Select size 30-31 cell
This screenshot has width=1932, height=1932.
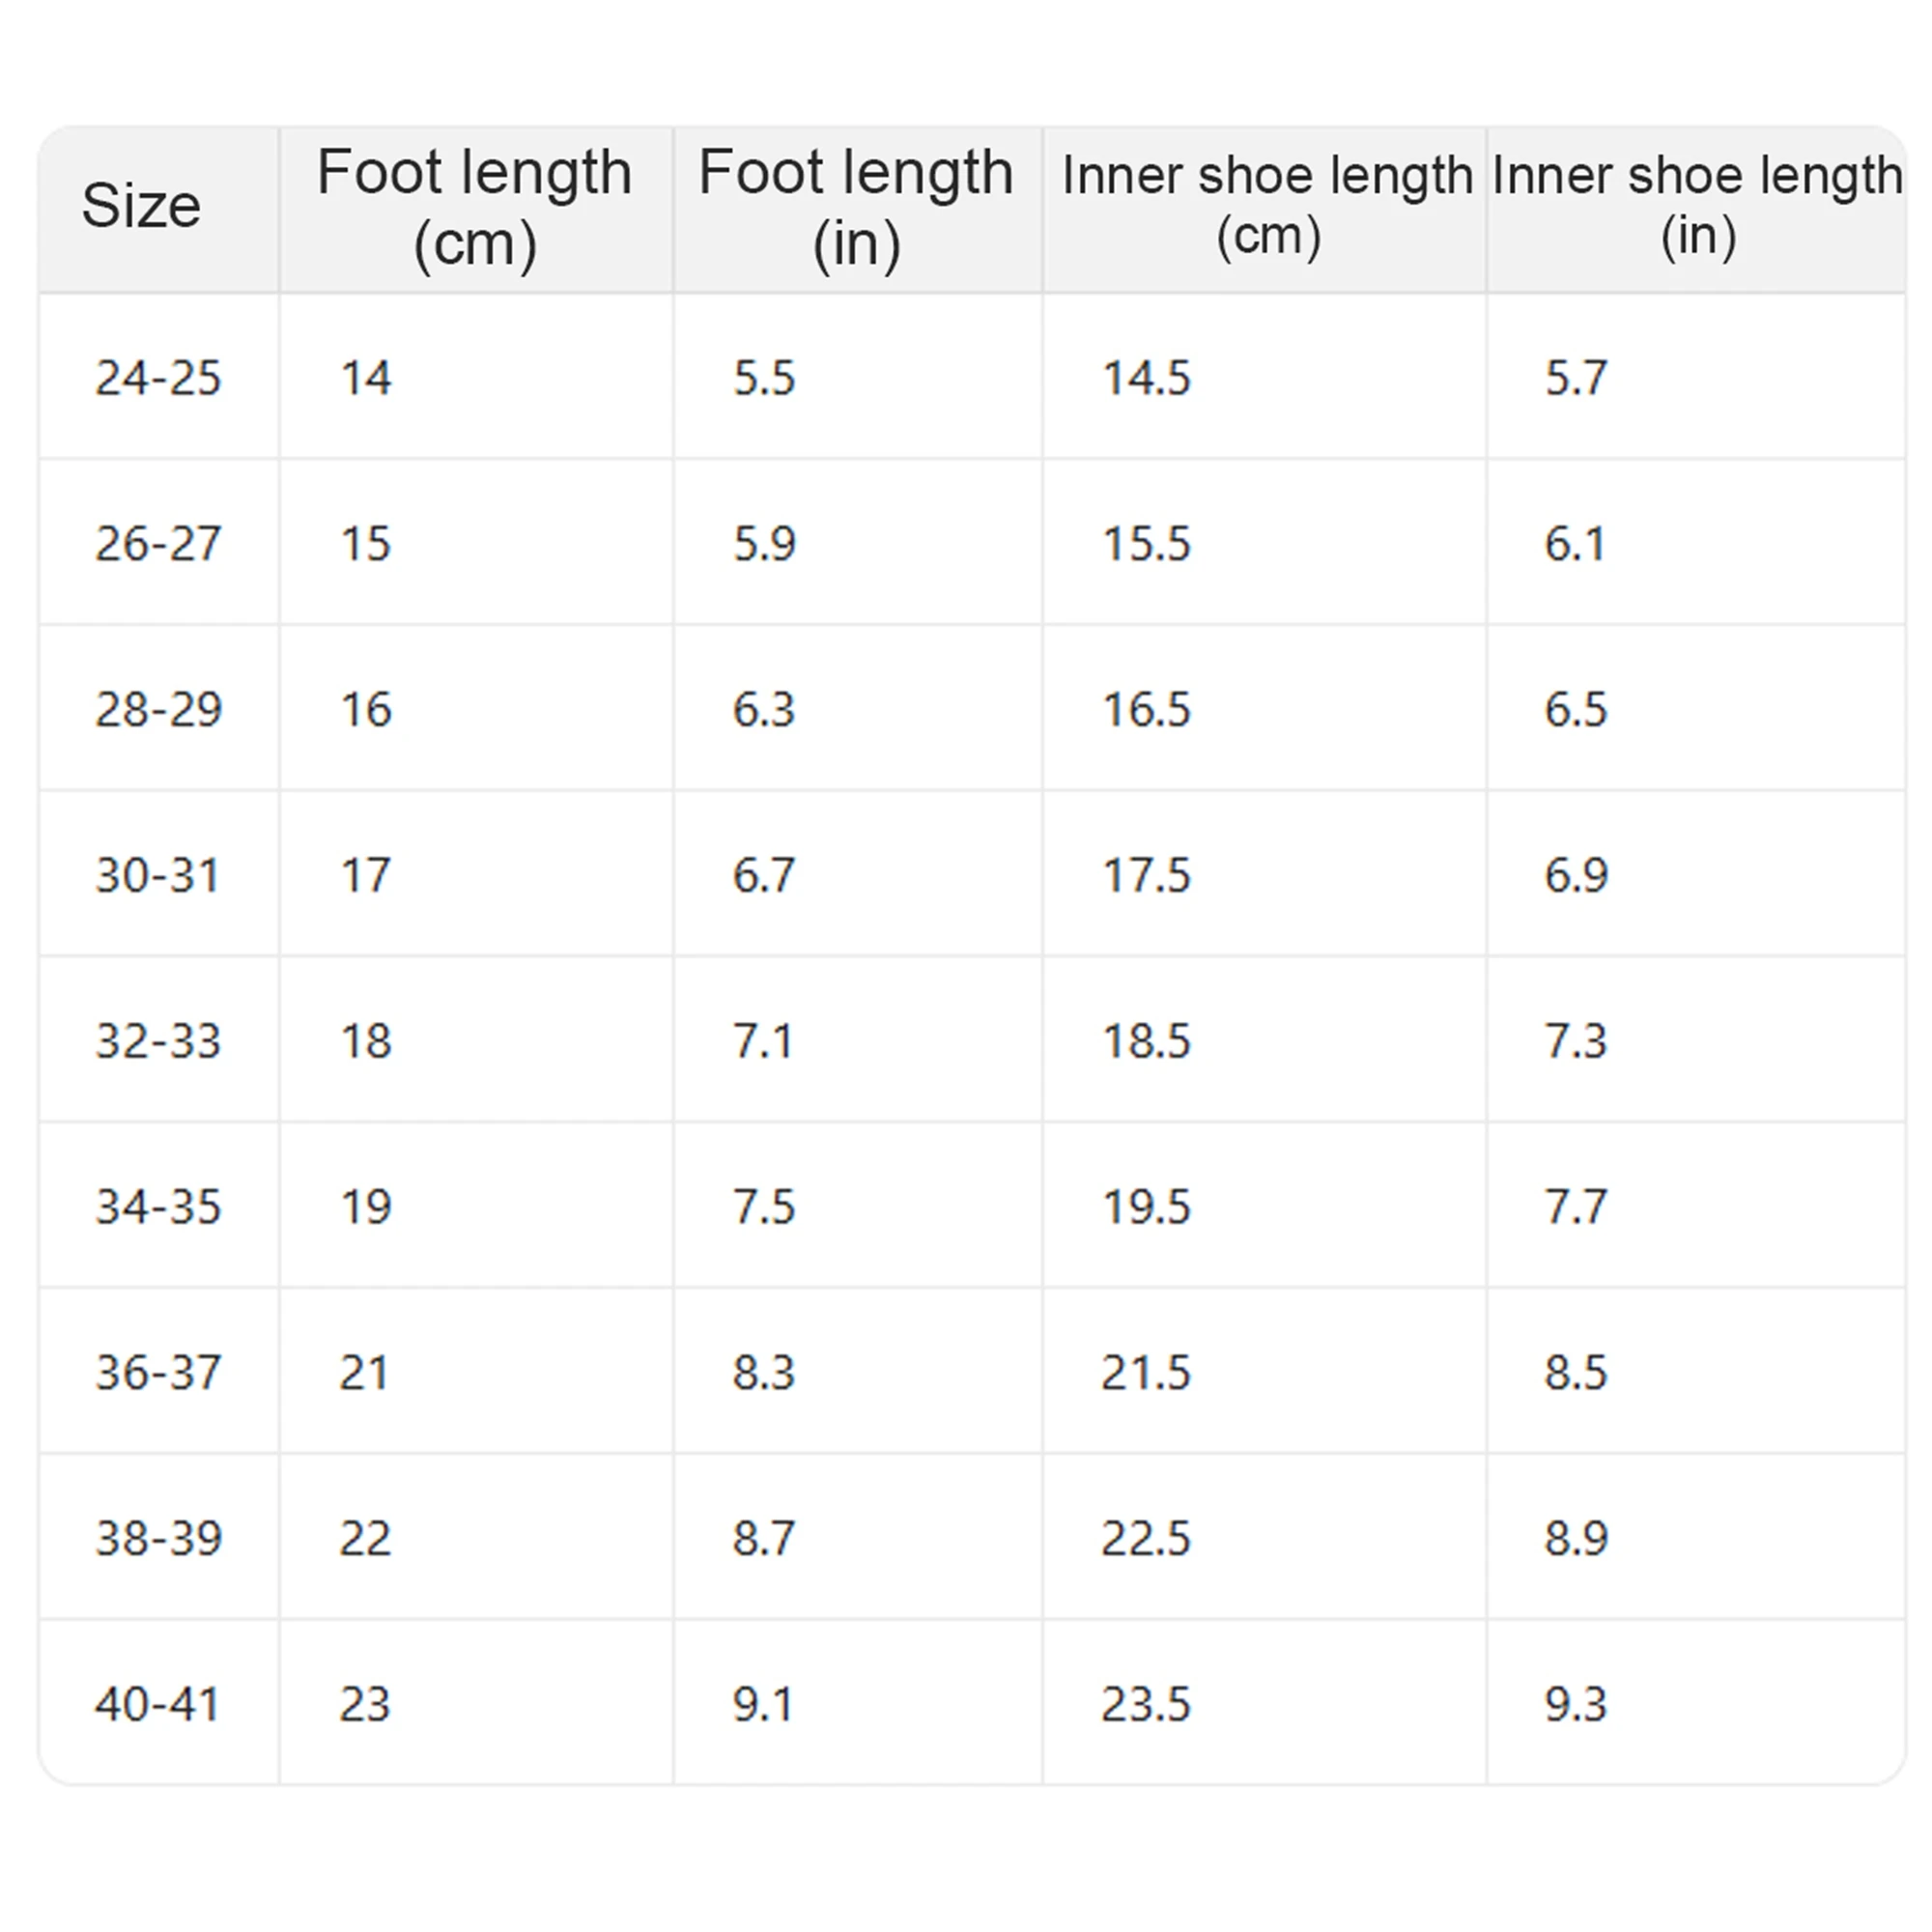click(x=157, y=875)
